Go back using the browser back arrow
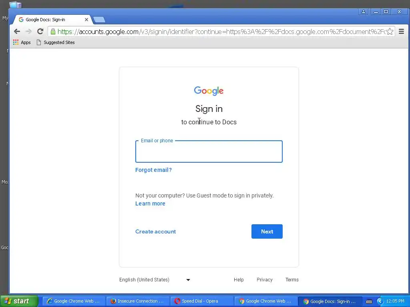Image resolution: width=410 pixels, height=307 pixels. pyautogui.click(x=17, y=32)
